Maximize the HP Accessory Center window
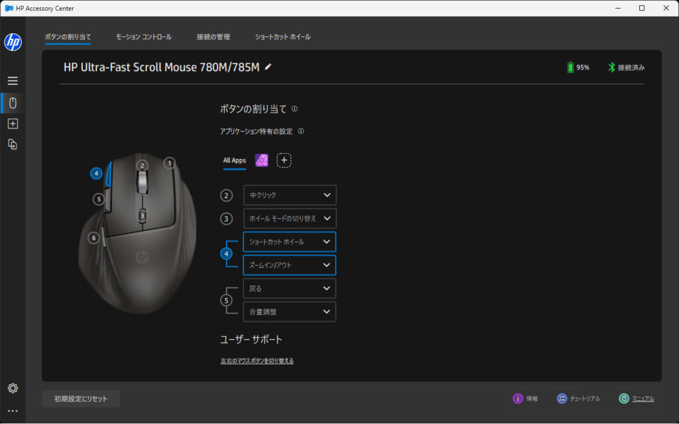 642,8
